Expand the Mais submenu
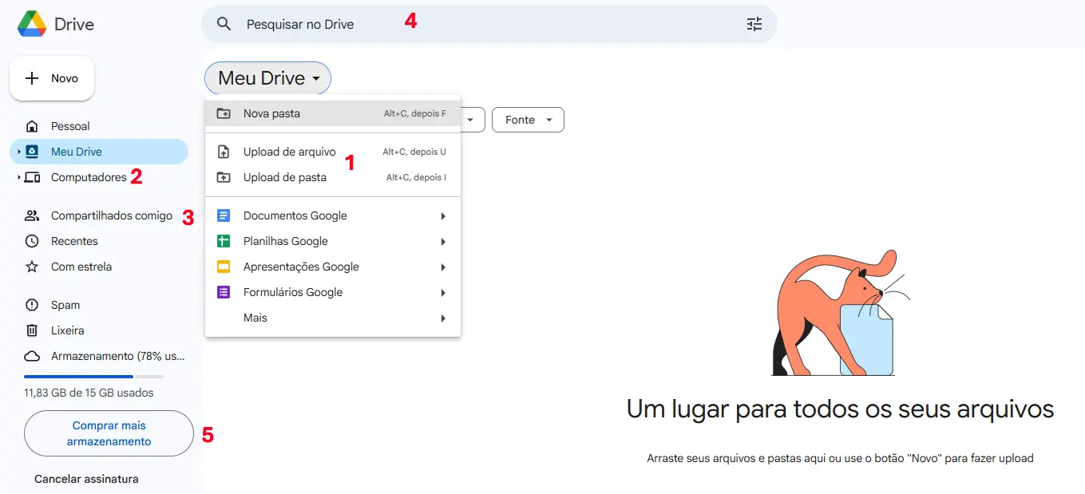1085x494 pixels. click(x=254, y=318)
